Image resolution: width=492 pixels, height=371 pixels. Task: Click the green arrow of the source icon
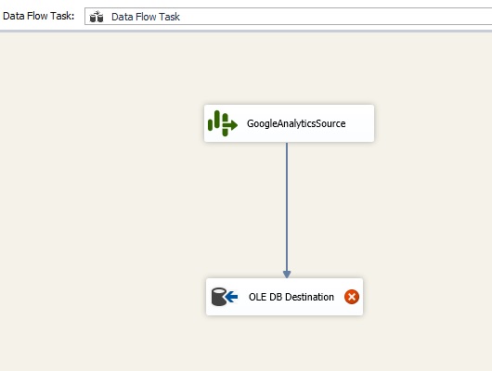pos(230,125)
